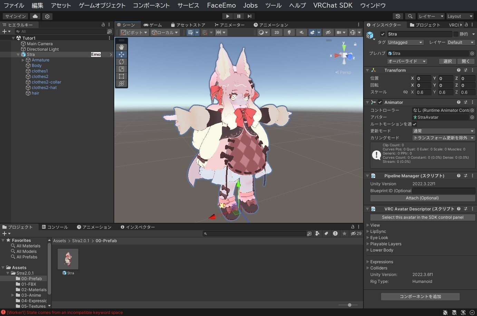Viewport: 477px width, 316px height.
Task: Adjust the project thumbnail size slider
Action: pos(350,305)
